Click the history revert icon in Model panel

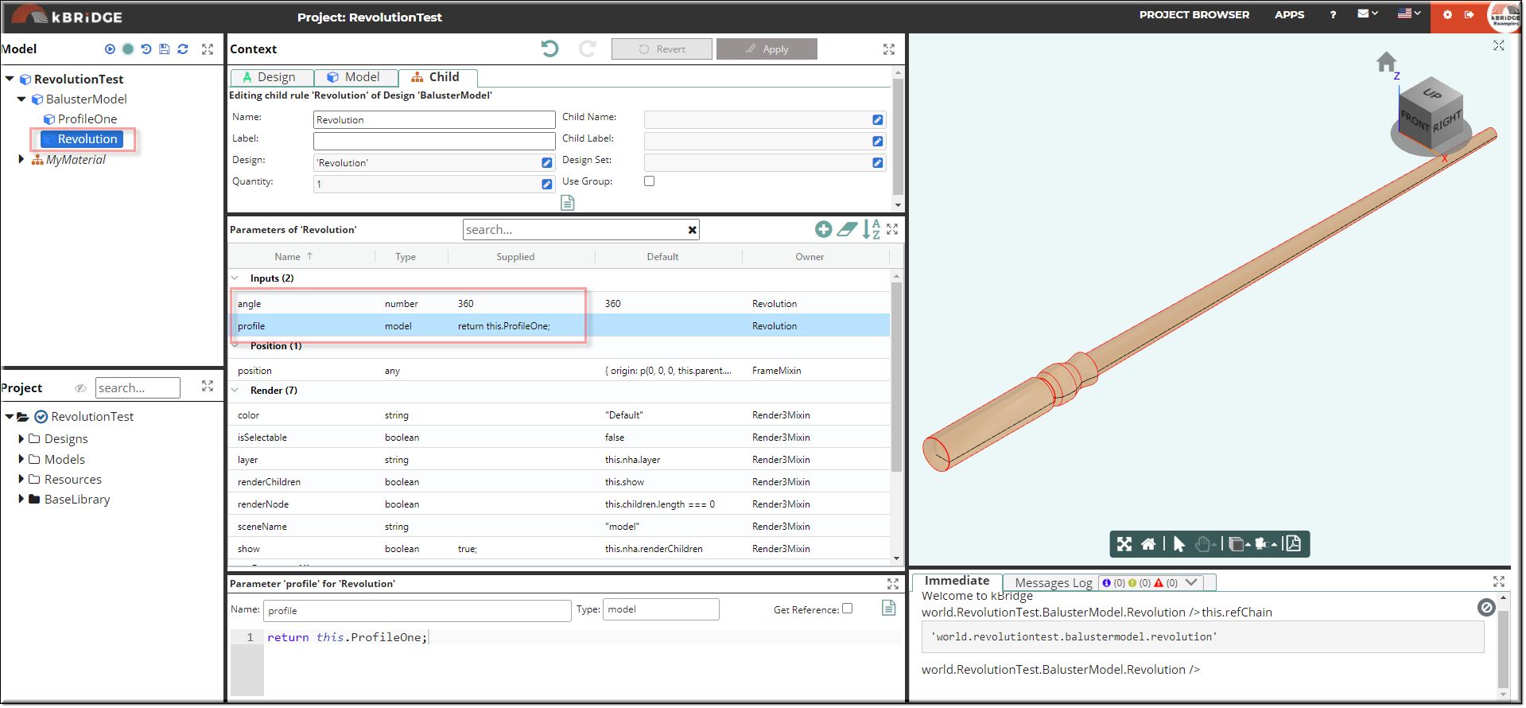coord(146,49)
